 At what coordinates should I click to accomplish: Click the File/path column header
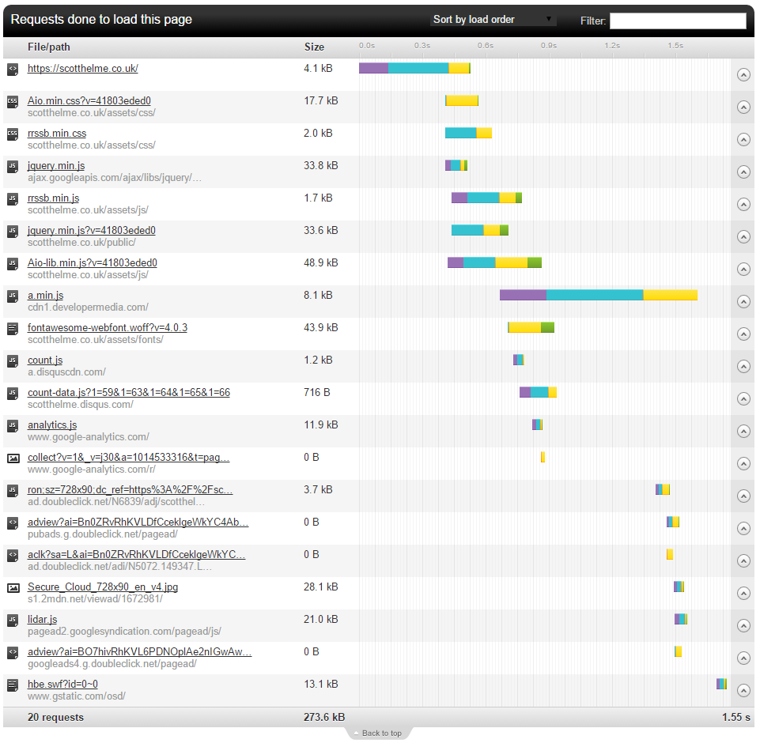(x=48, y=47)
